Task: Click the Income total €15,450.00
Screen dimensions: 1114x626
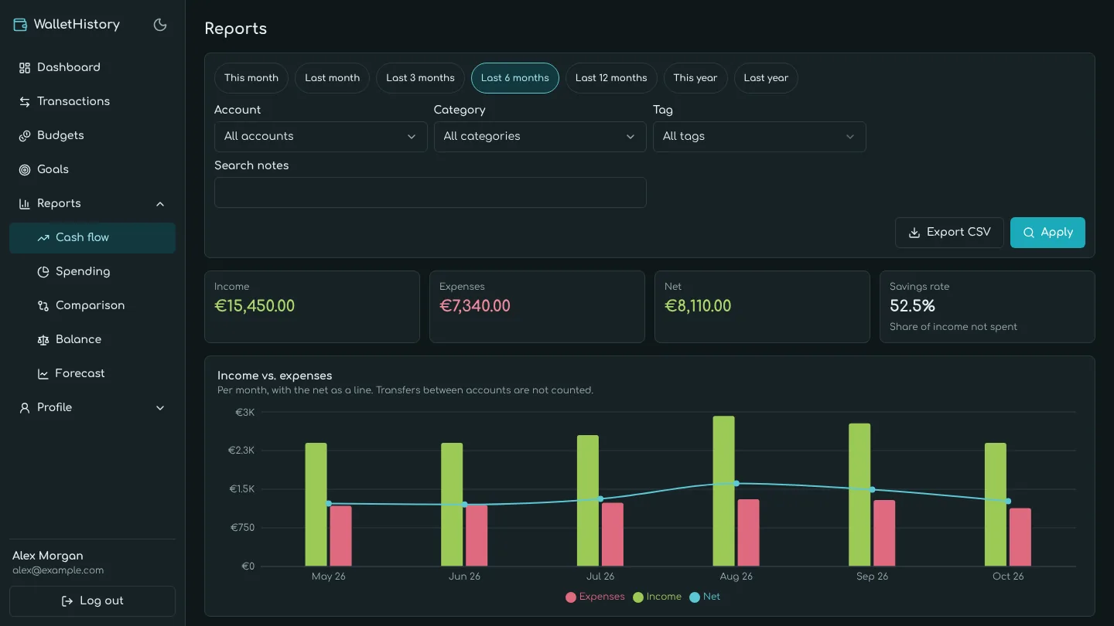Action: tap(255, 306)
